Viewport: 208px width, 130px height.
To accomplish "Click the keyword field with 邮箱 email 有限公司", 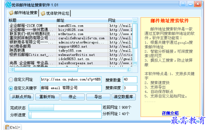I will [71, 88].
